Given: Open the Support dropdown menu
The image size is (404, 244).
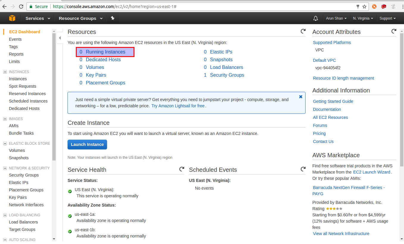Looking at the screenshot, I should point(388,18).
